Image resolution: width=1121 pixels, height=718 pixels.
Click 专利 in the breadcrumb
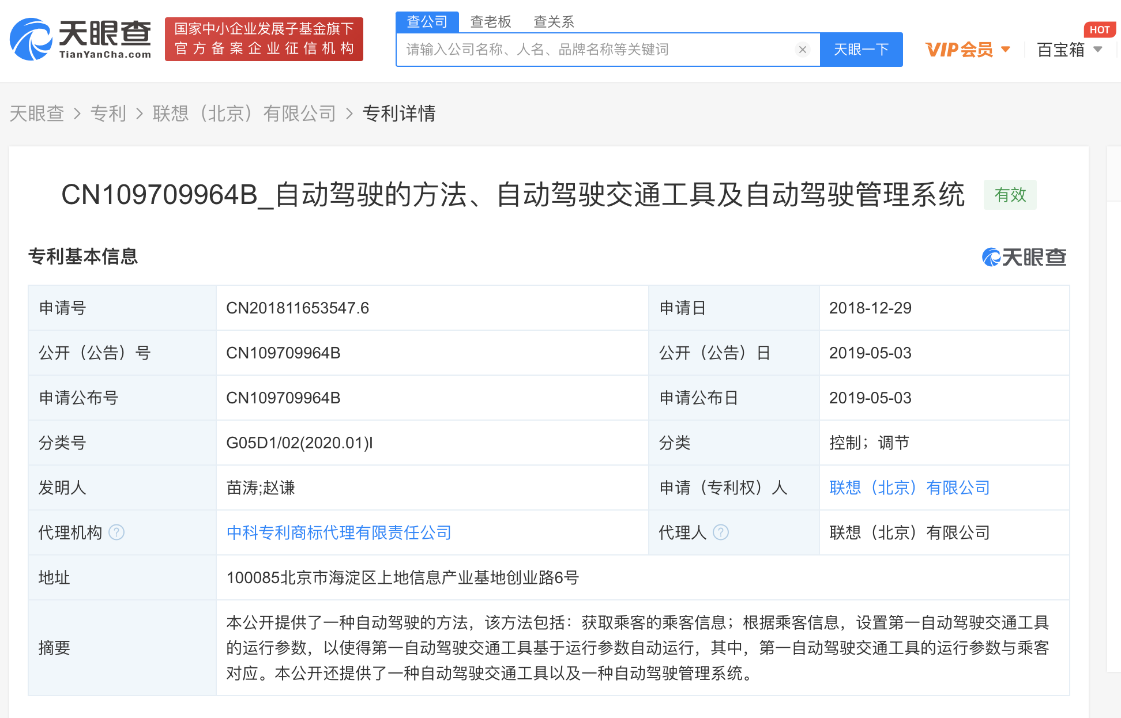click(108, 114)
